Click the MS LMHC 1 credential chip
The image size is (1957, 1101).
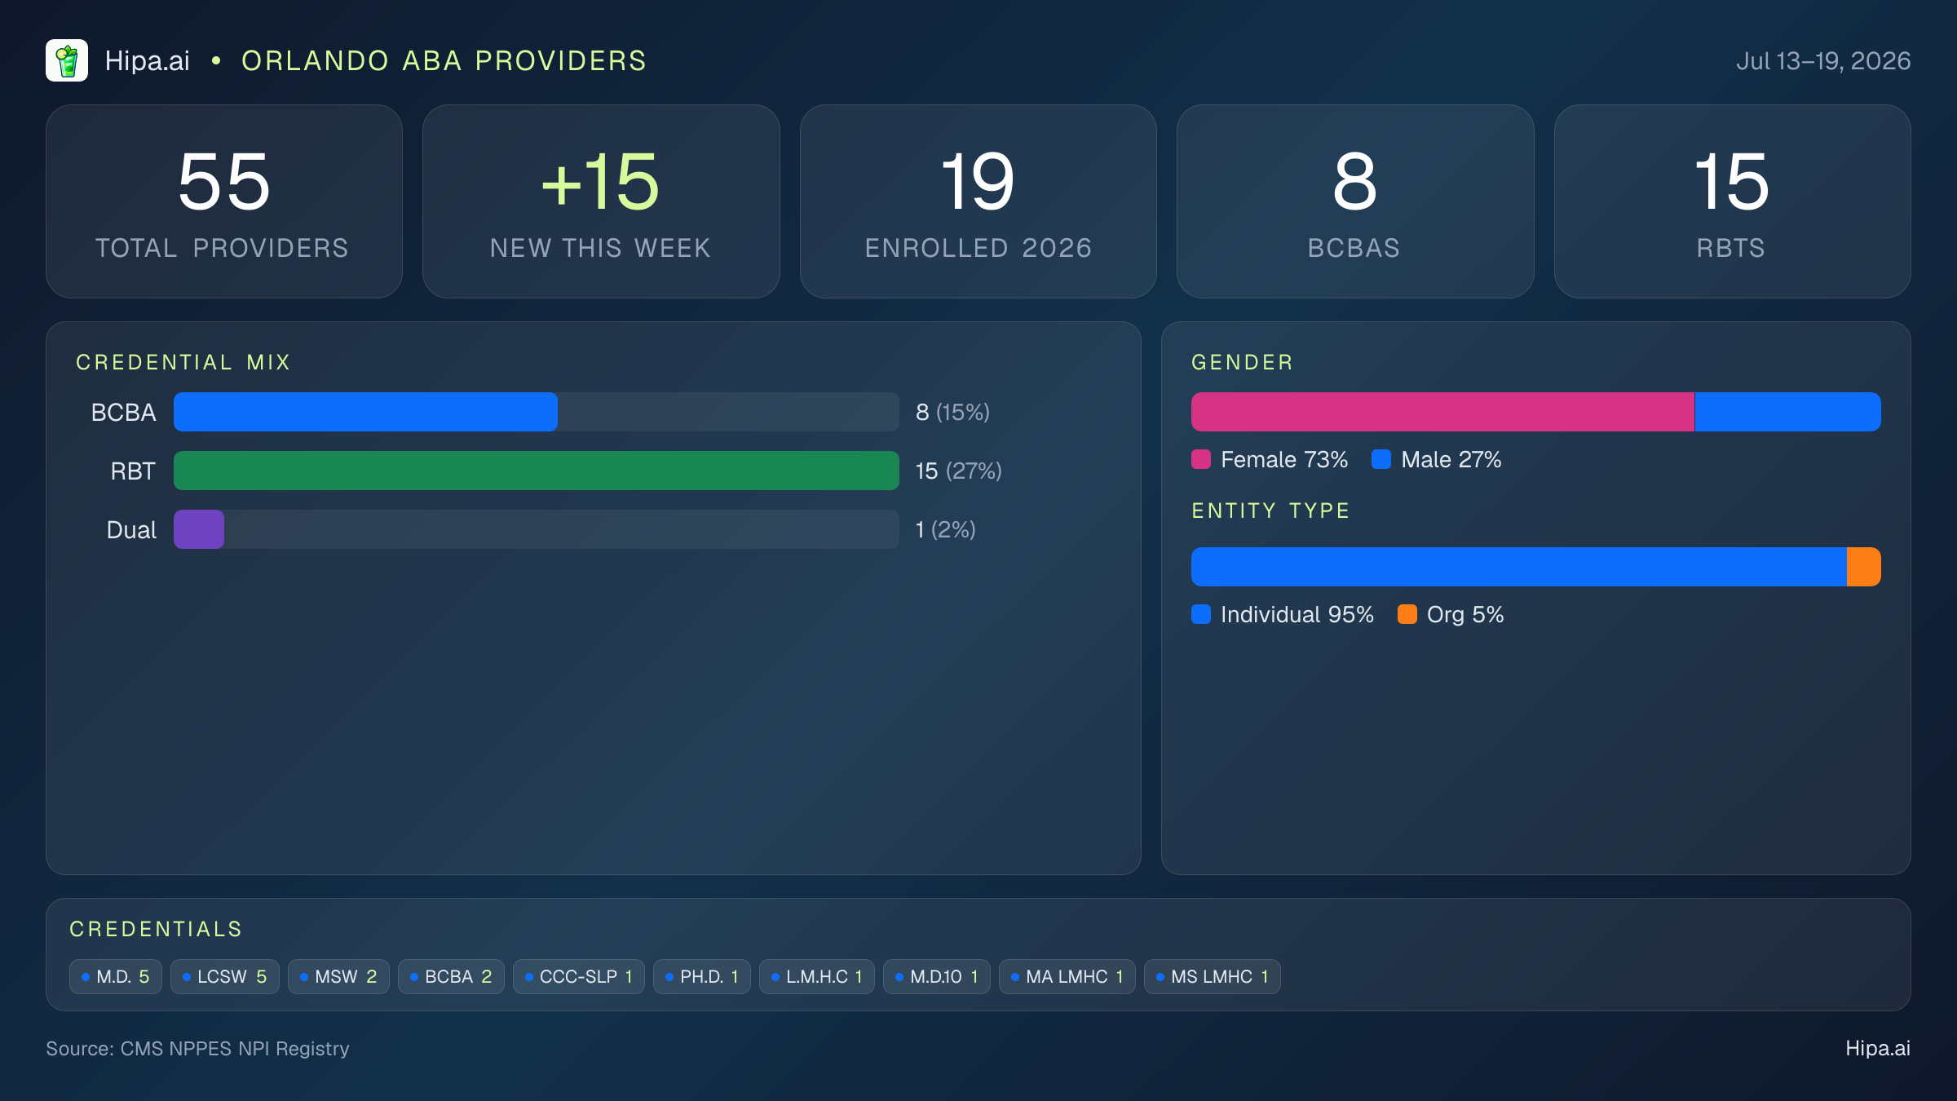tap(1213, 976)
